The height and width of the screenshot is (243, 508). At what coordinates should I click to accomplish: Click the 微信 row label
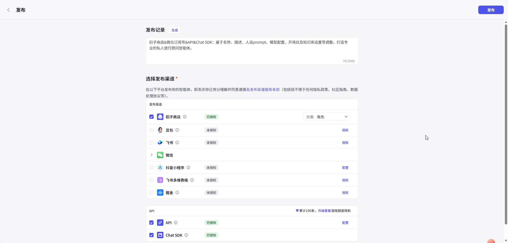click(x=169, y=155)
